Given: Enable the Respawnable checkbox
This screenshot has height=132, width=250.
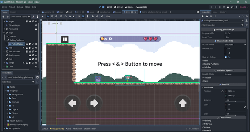Looking at the screenshot, I should click(226, 33).
